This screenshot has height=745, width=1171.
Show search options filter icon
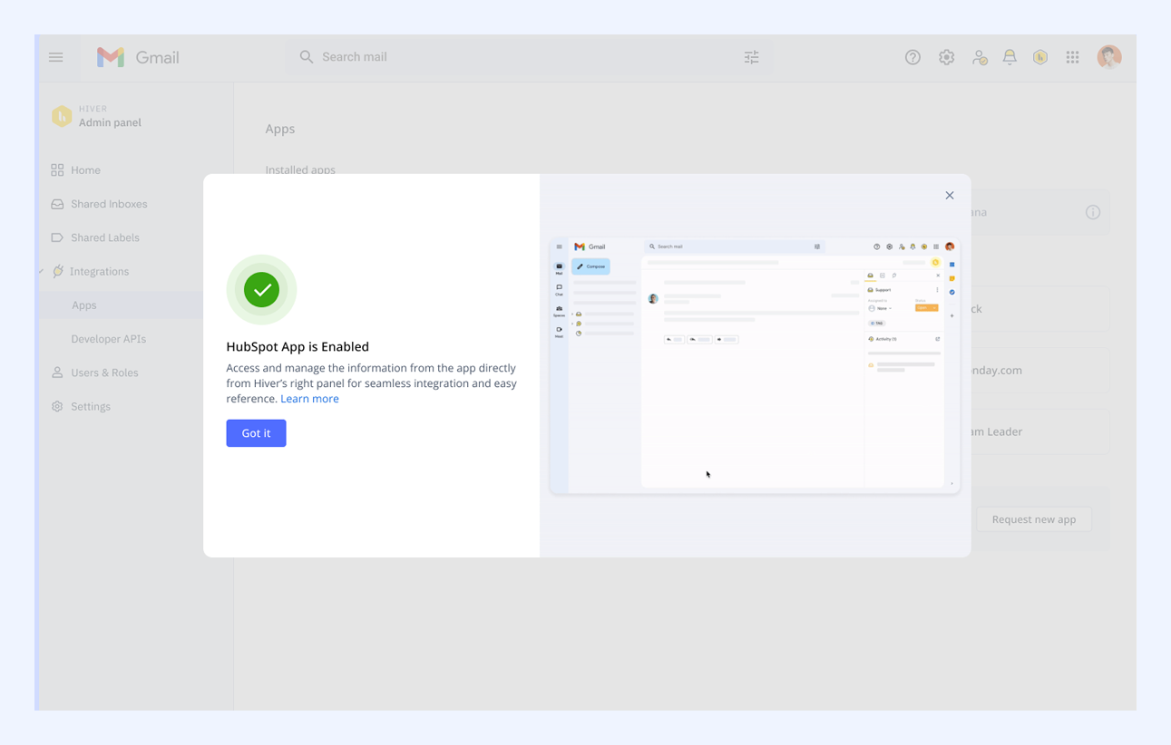pyautogui.click(x=752, y=57)
